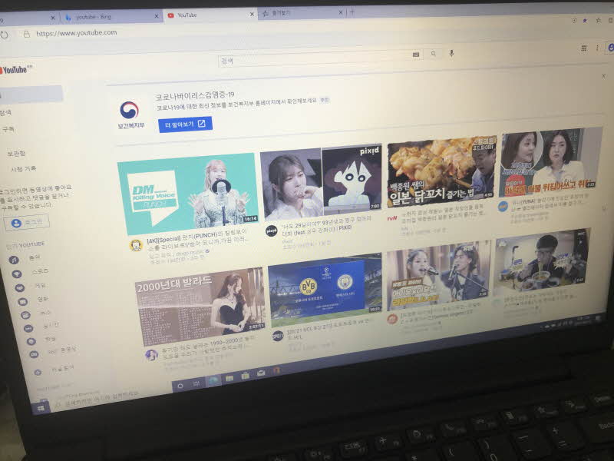
Task: Click the search magnifier button
Action: [x=433, y=54]
